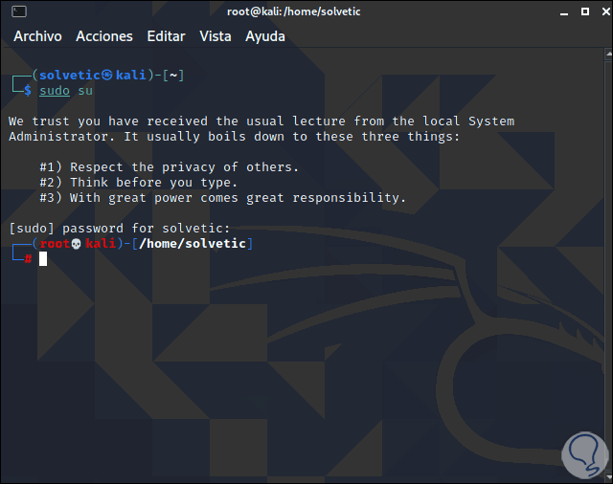This screenshot has width=613, height=484.
Task: Open the Editar menu
Action: pyautogui.click(x=167, y=36)
